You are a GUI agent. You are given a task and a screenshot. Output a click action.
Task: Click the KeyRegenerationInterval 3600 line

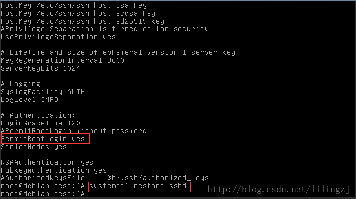coord(62,60)
